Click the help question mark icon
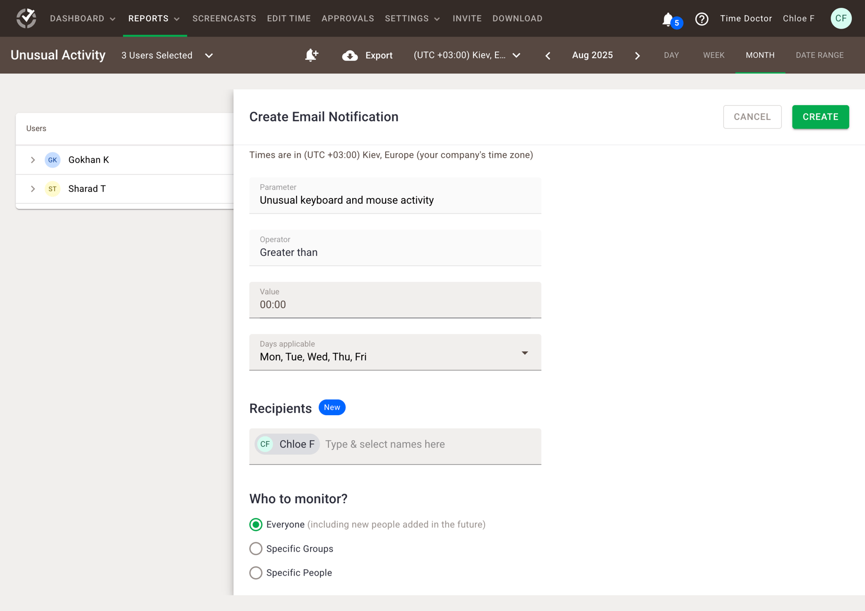865x611 pixels. 702,19
